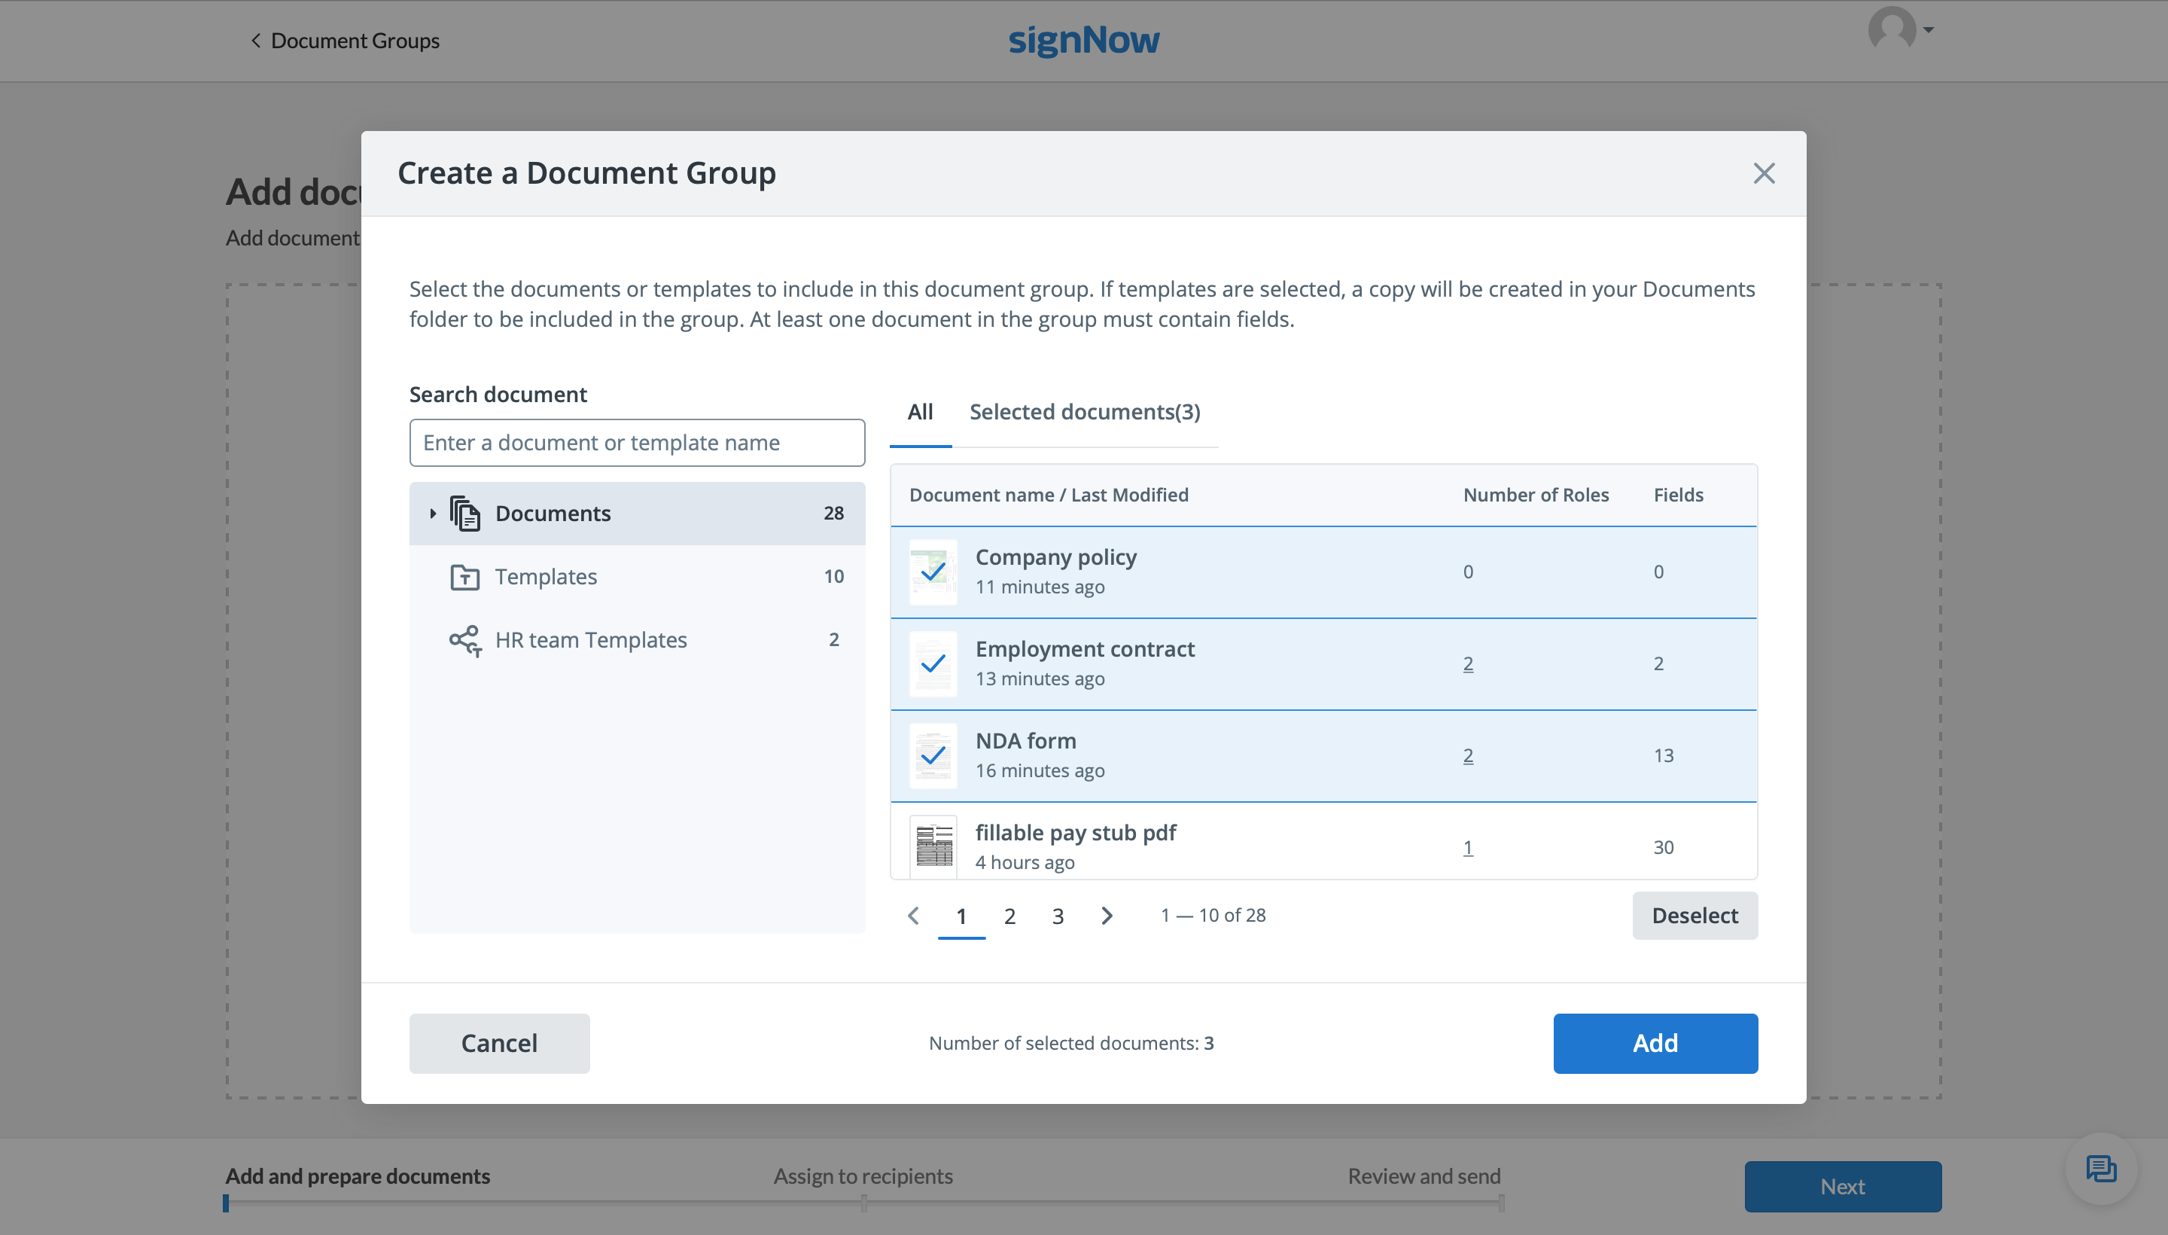
Task: Open the HR team Templates shared icon
Action: 464,640
